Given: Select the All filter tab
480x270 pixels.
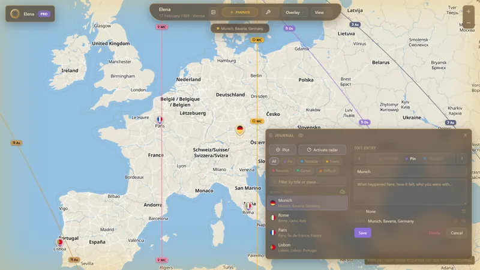Looking at the screenshot, I should click(x=274, y=161).
